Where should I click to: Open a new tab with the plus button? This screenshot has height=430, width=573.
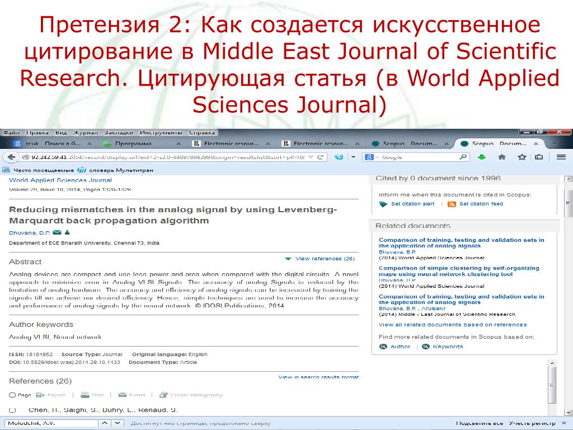tap(554, 144)
